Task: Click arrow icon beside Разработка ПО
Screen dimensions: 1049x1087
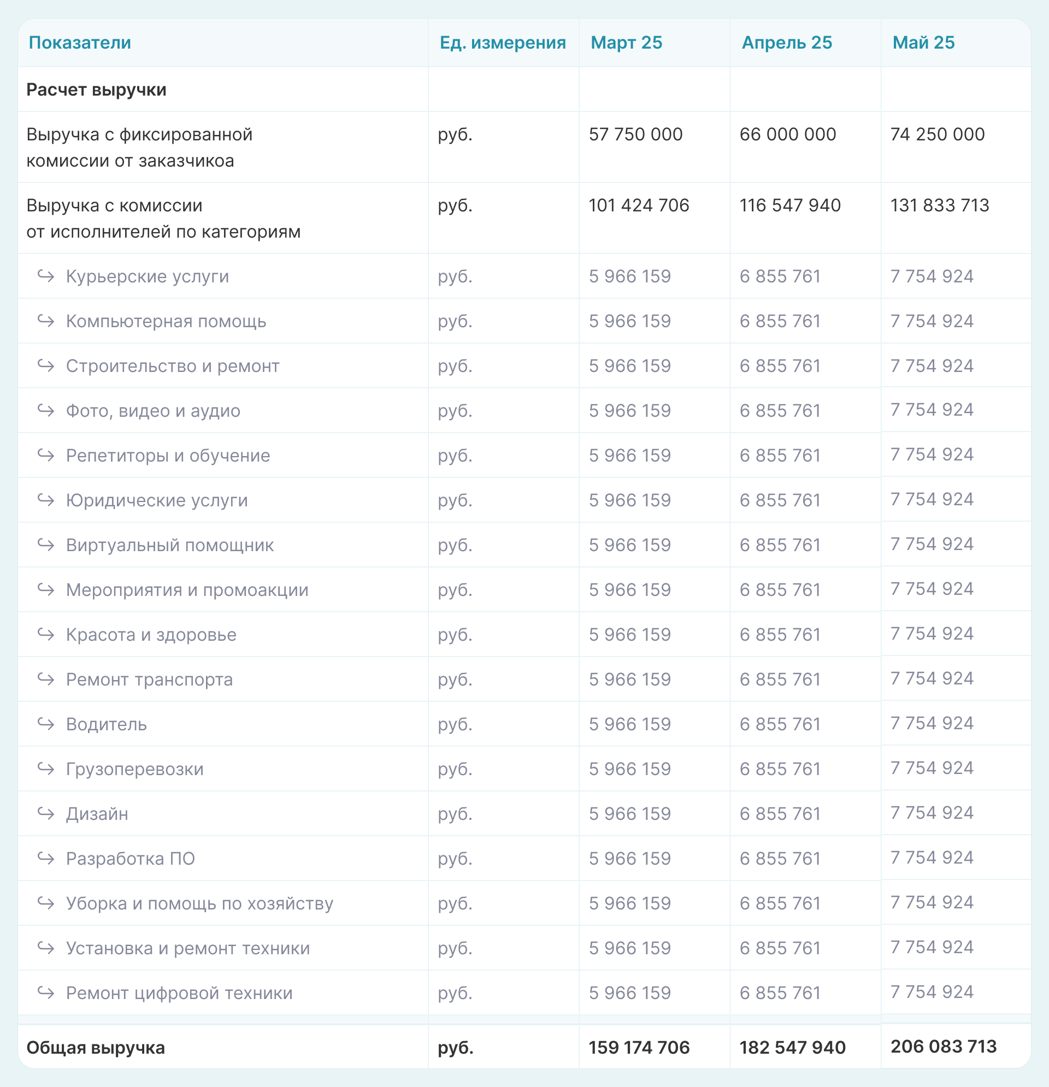Action: coord(46,859)
